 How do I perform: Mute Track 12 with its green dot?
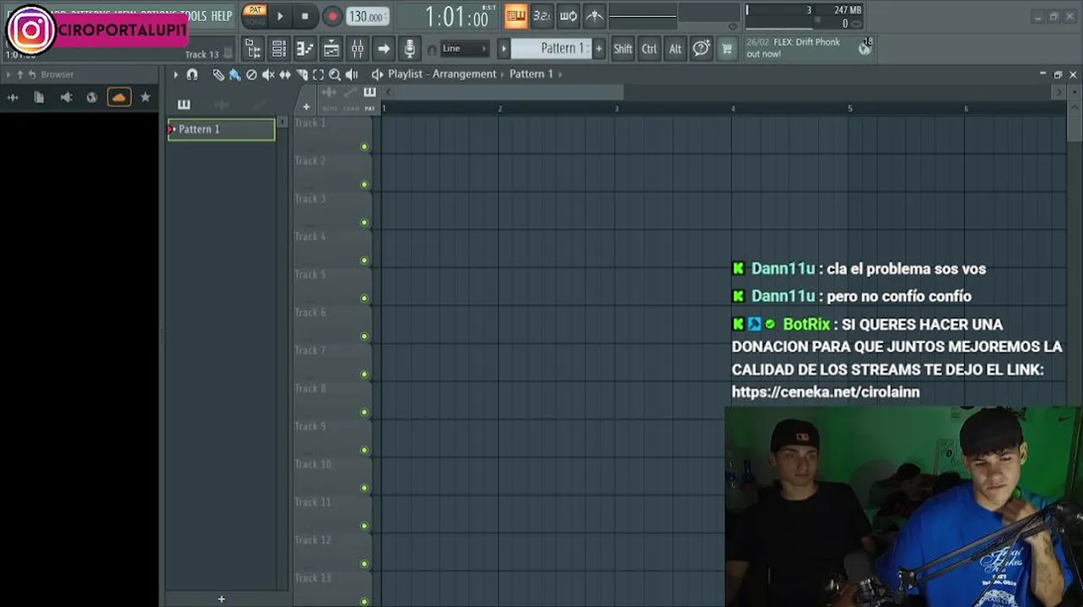(x=364, y=564)
